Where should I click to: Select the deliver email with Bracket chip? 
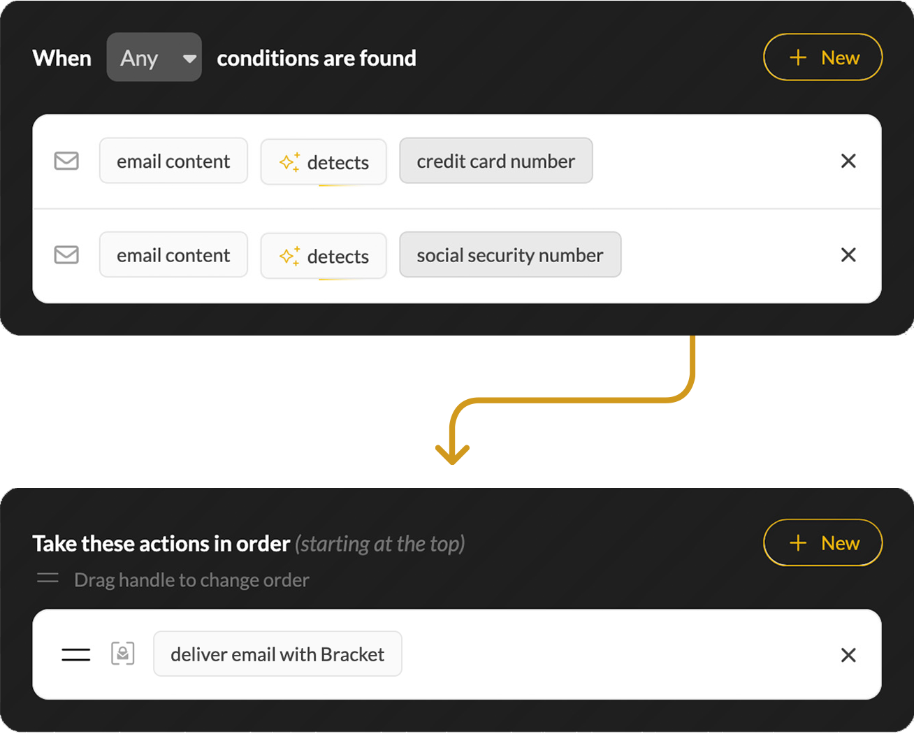(x=277, y=654)
